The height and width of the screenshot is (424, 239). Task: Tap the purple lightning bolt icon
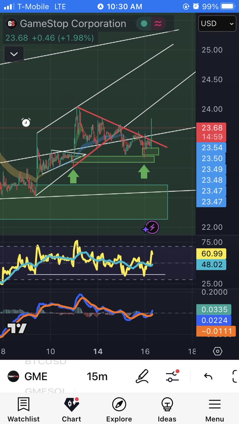pyautogui.click(x=153, y=227)
